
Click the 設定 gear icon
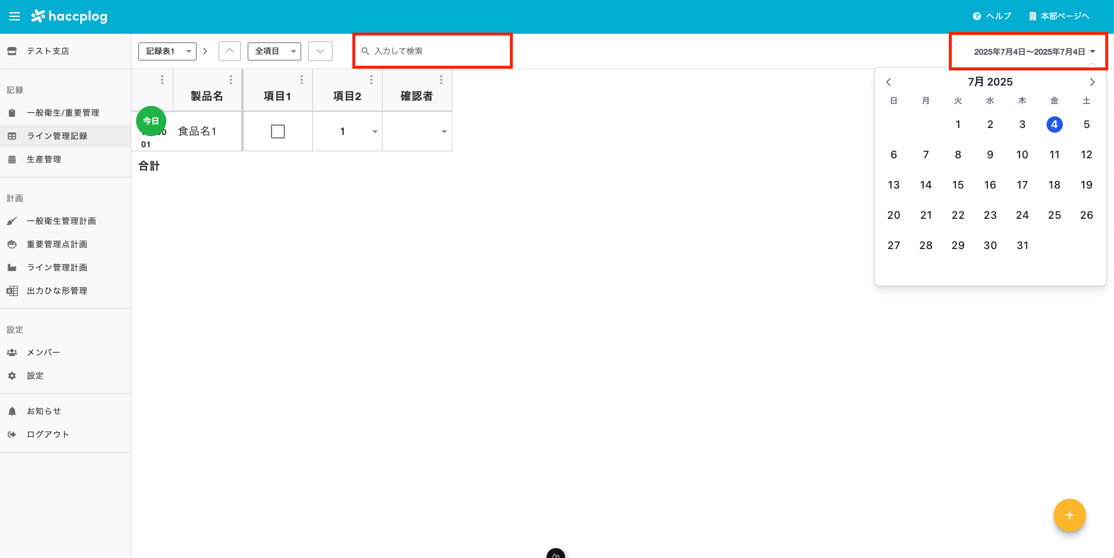pyautogui.click(x=13, y=375)
